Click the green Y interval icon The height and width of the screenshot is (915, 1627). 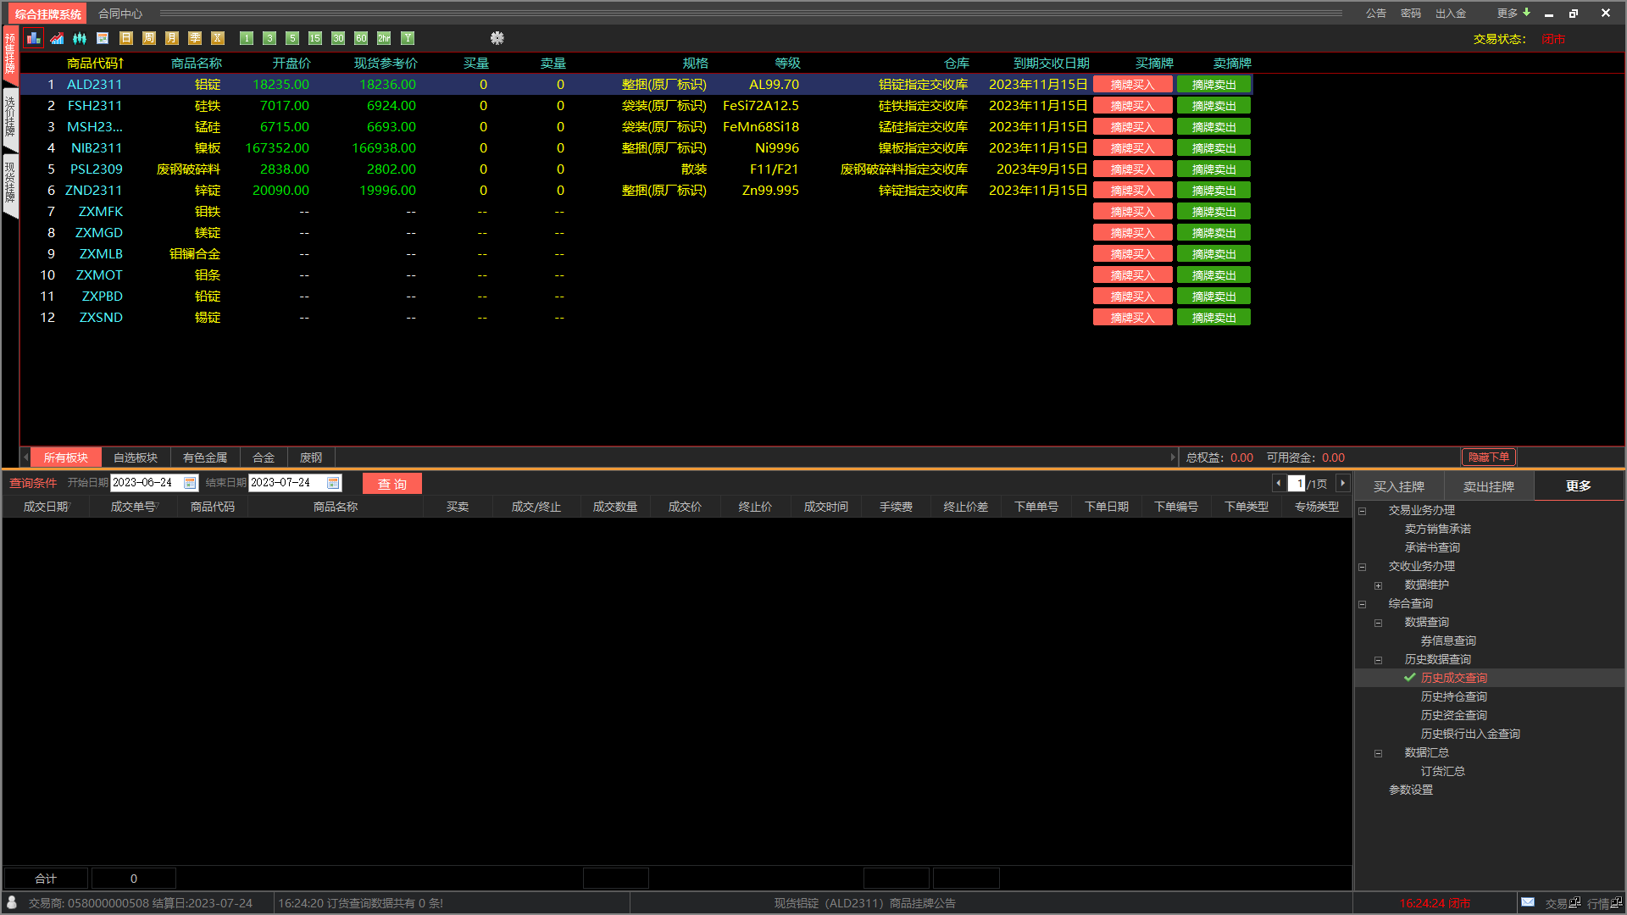(408, 38)
